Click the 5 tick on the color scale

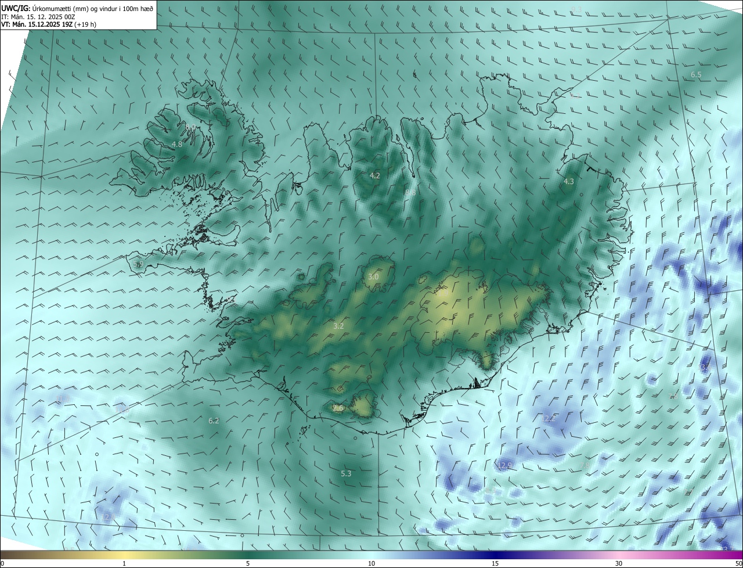248,564
